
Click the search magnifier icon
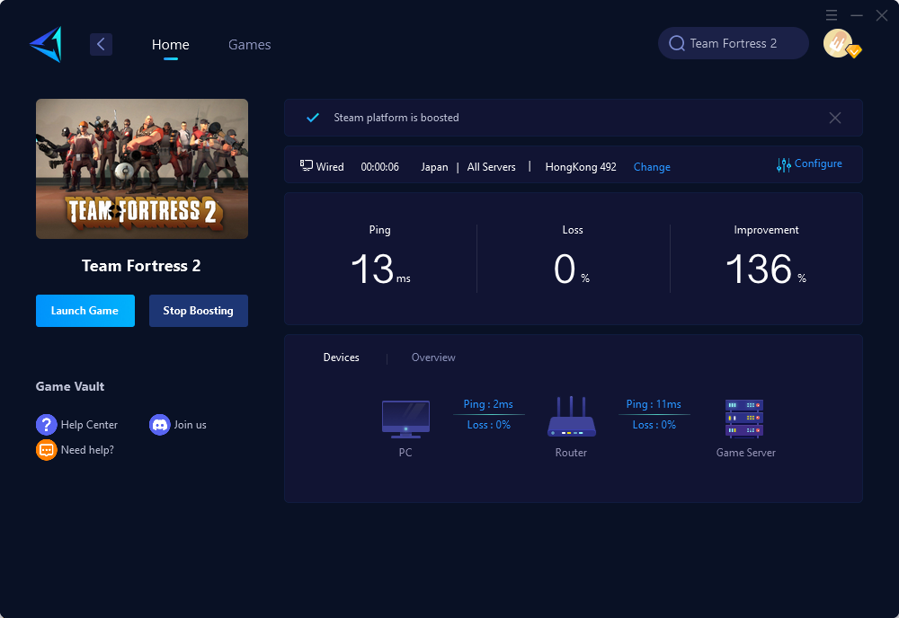[x=677, y=43]
